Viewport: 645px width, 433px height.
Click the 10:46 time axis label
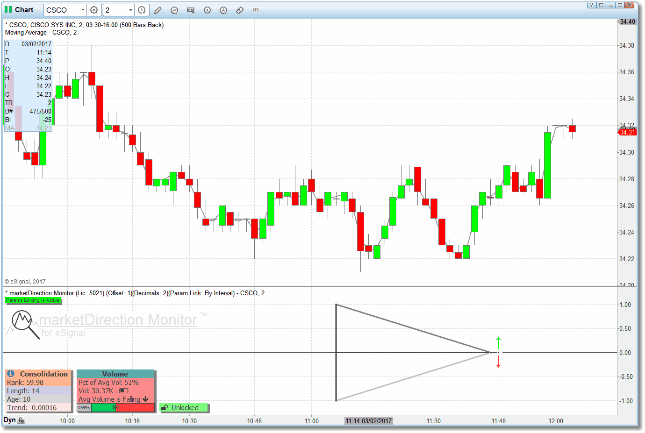[254, 421]
